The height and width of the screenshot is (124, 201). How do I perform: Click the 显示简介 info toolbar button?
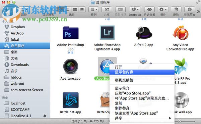[x=190, y=9]
